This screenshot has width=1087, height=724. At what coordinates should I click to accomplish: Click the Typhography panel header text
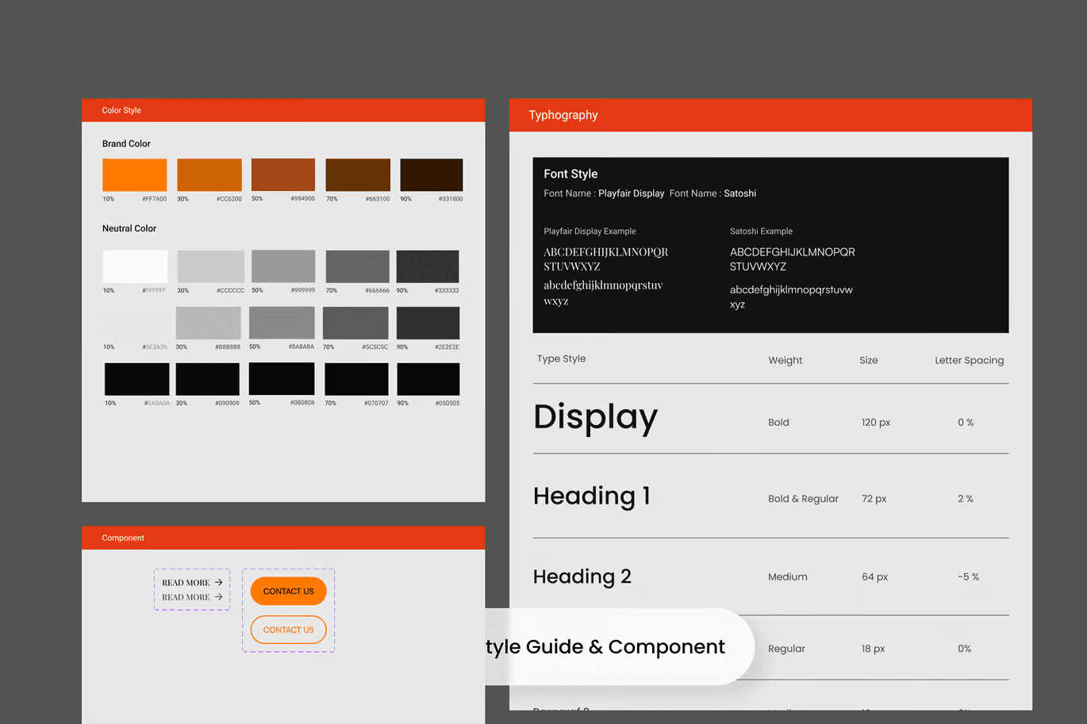tap(563, 115)
